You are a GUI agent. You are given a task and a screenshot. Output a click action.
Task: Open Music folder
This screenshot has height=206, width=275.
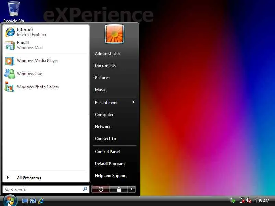pos(100,90)
